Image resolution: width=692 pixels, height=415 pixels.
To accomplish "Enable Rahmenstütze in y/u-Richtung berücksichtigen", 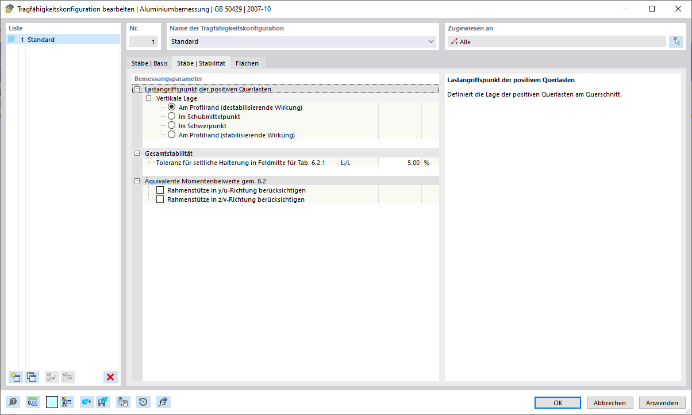I will [x=160, y=190].
